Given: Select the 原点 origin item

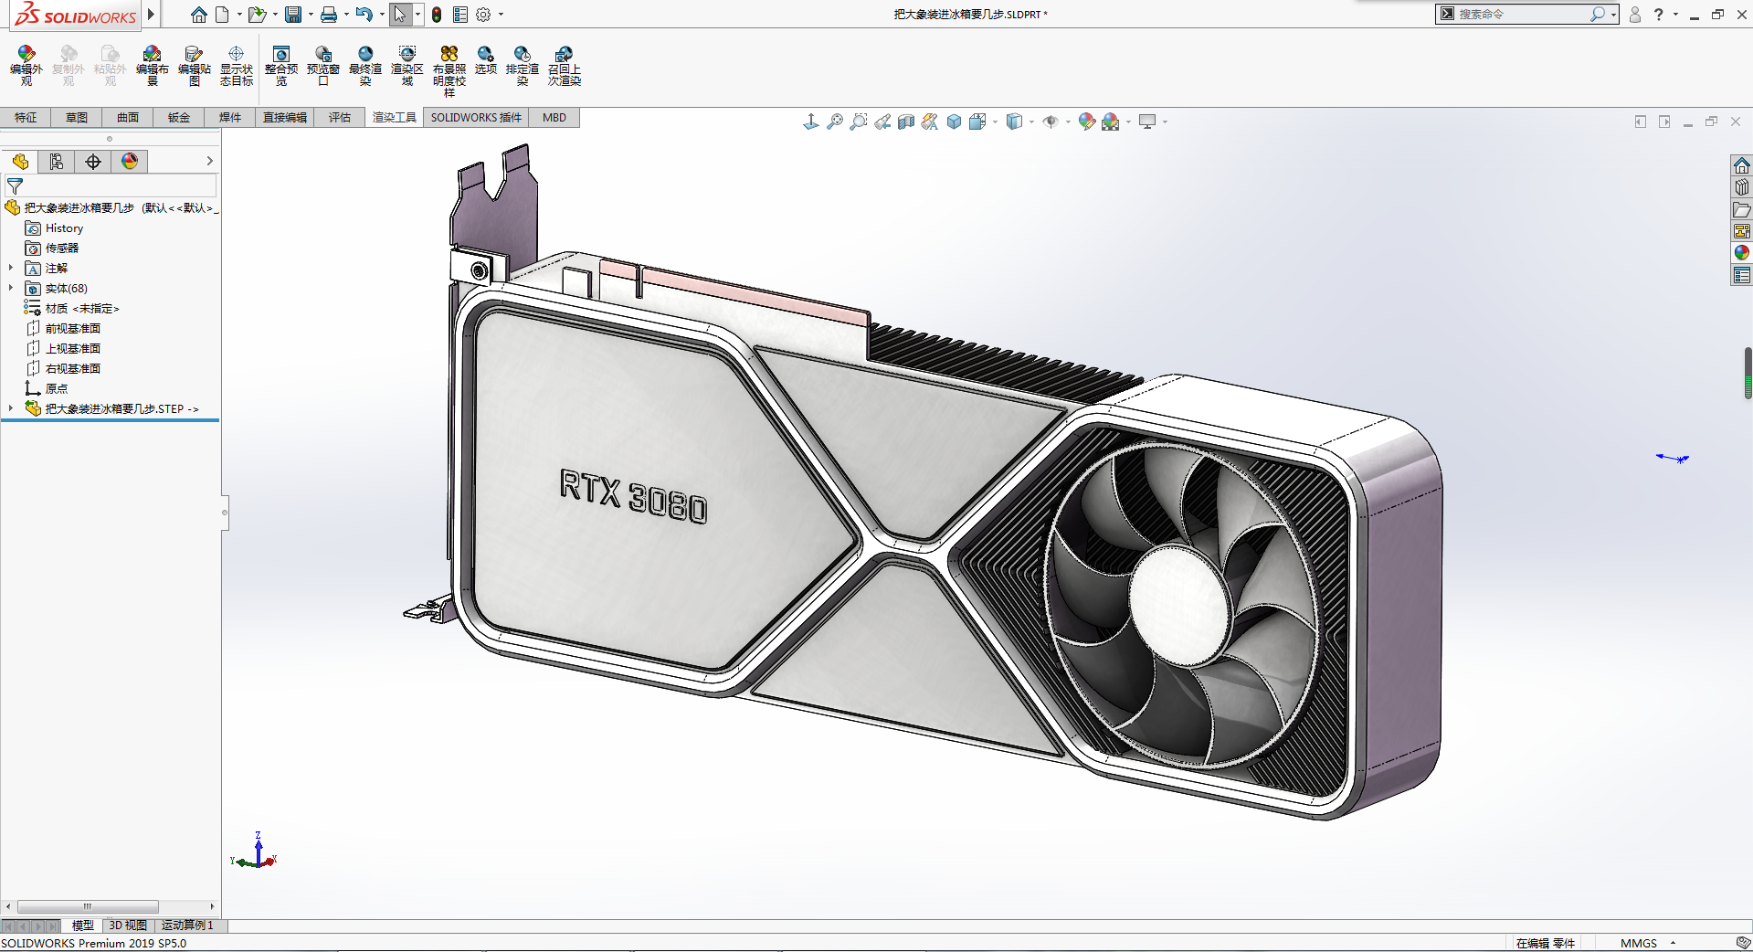Looking at the screenshot, I should (x=56, y=389).
